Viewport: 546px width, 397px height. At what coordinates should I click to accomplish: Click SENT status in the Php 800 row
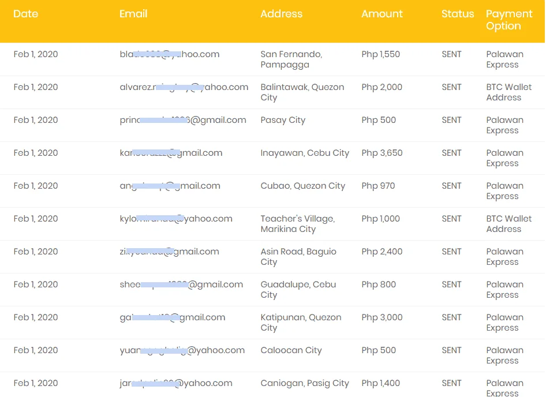452,284
